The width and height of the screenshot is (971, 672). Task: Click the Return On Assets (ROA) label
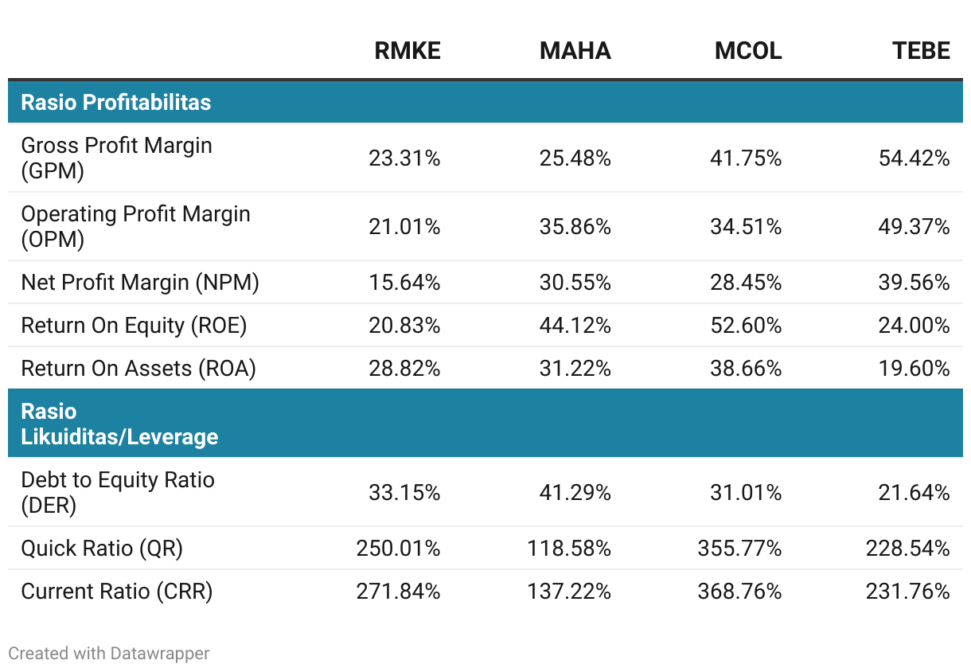[x=138, y=368]
